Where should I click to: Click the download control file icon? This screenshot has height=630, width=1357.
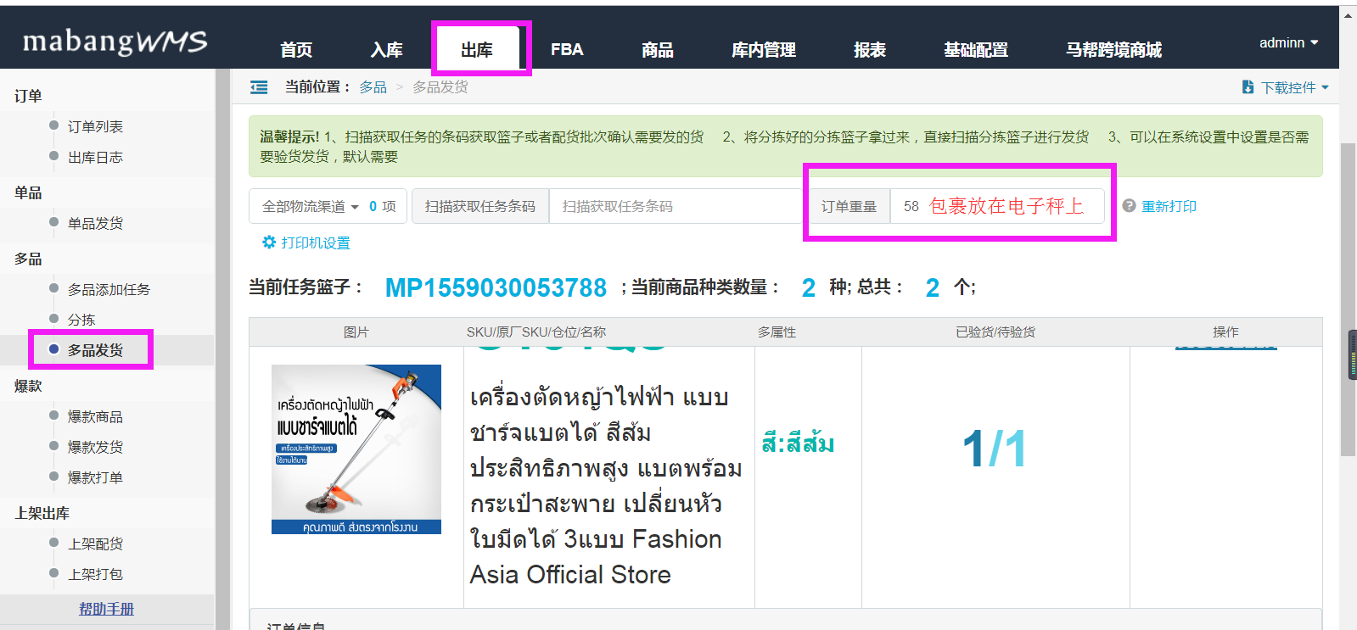(1248, 87)
